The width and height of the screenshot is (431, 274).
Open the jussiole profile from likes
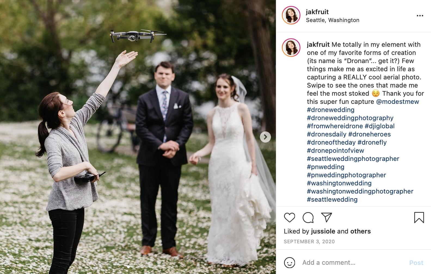pos(323,231)
